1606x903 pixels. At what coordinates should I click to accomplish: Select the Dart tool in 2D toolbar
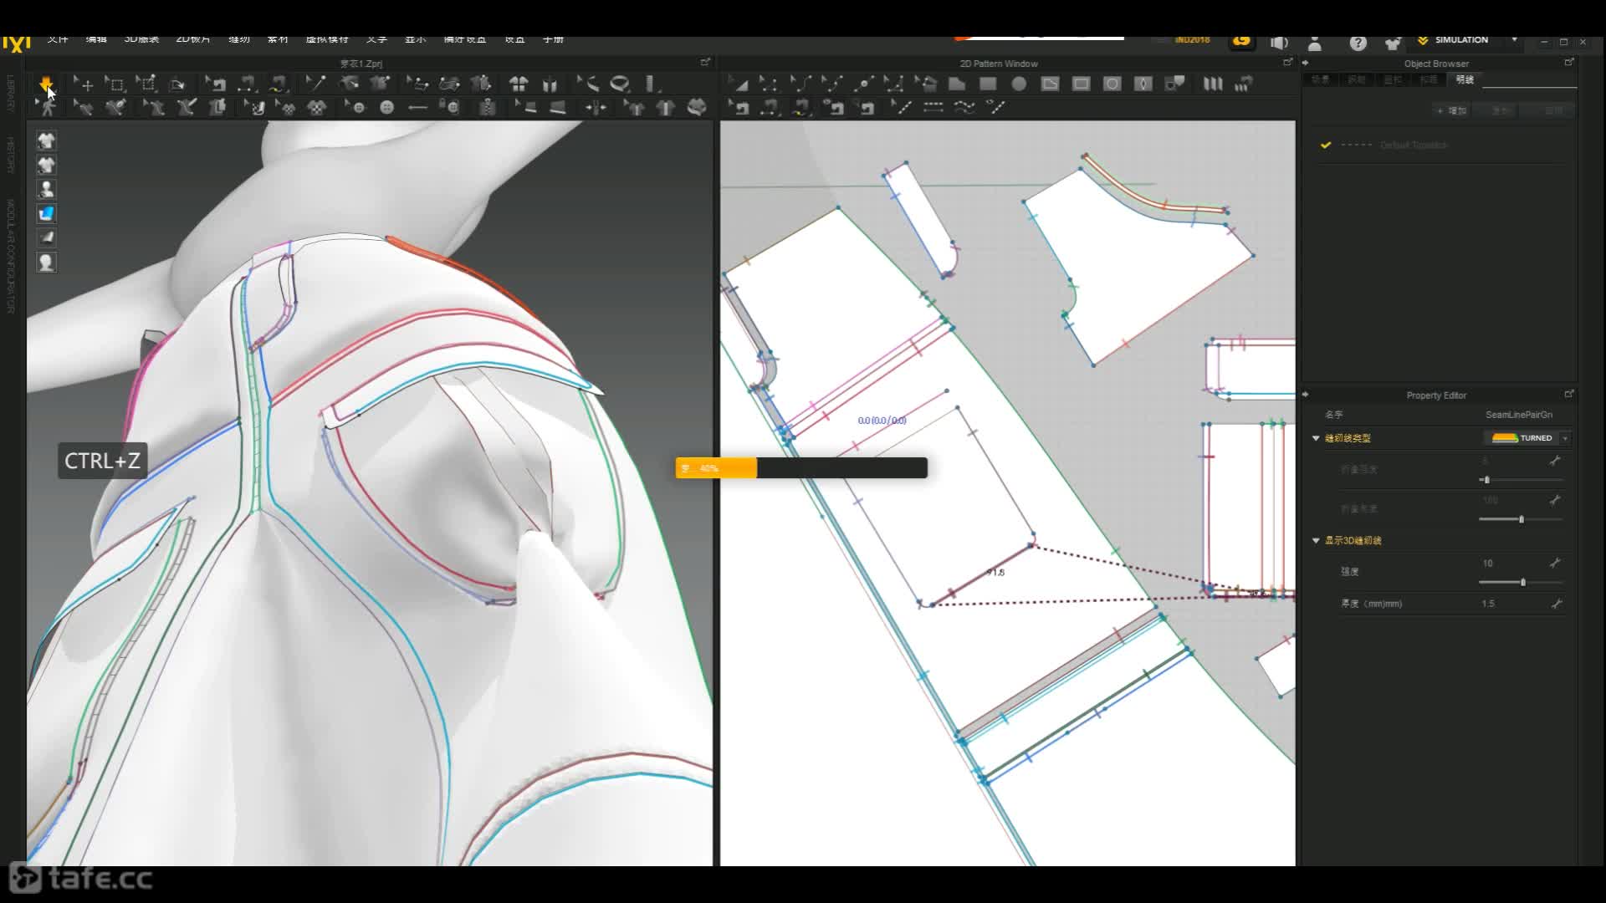(x=1143, y=84)
